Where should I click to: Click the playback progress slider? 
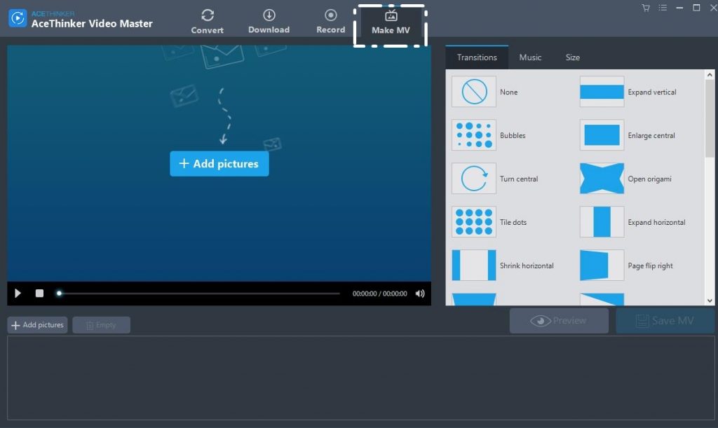tap(198, 294)
